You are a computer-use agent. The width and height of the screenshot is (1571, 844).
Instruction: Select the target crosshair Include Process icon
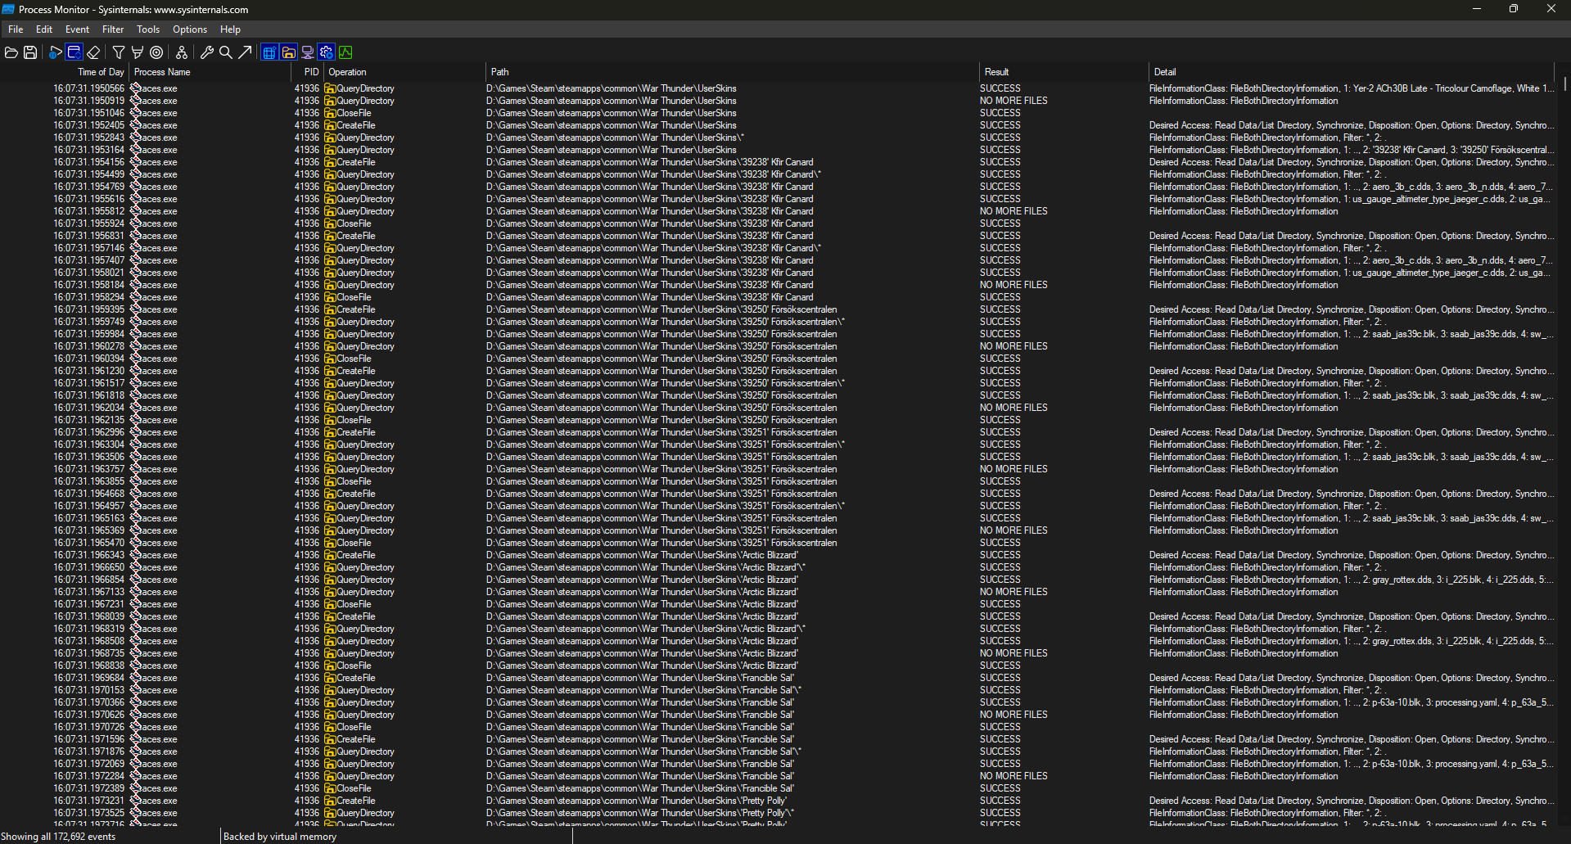(x=156, y=52)
